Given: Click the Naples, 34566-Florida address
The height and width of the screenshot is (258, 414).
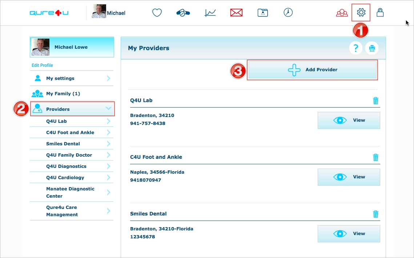Looking at the screenshot, I should point(157,172).
